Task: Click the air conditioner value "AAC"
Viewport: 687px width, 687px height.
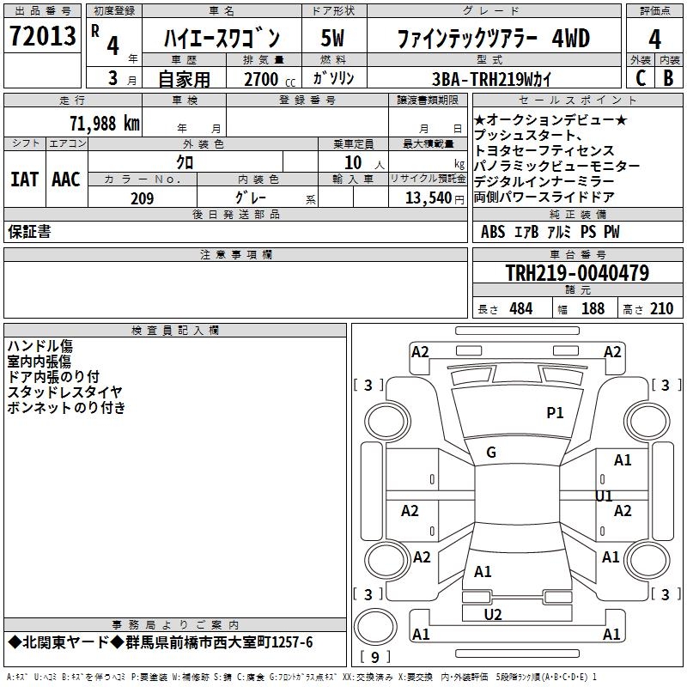Action: click(x=66, y=179)
